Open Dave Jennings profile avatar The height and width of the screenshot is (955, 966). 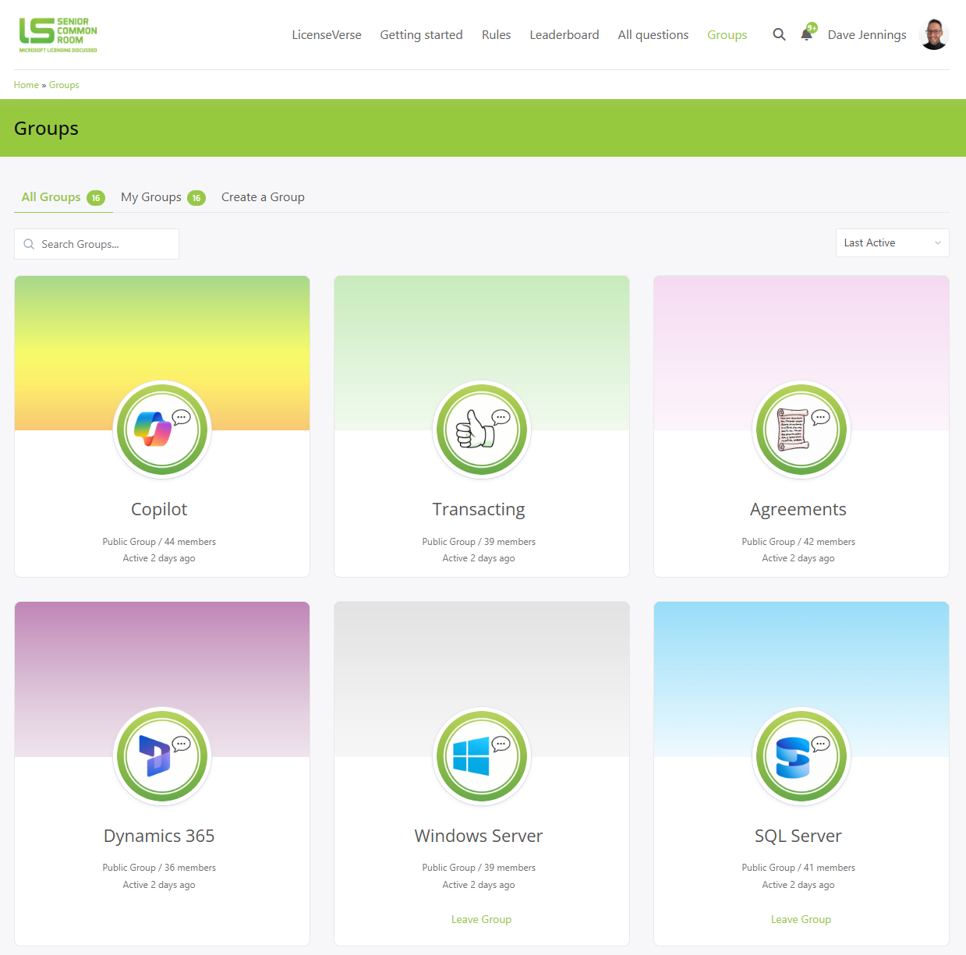click(933, 35)
